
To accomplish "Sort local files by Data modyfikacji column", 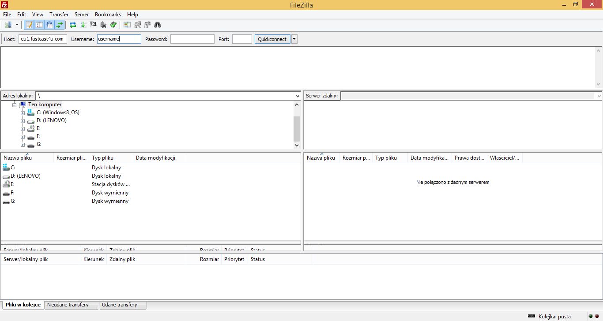I will point(159,158).
